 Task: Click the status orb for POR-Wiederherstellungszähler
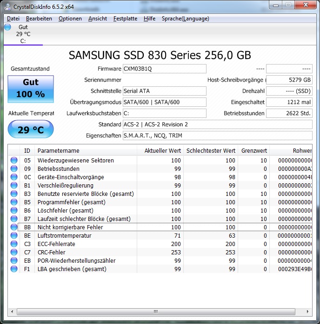pyautogui.click(x=14, y=260)
